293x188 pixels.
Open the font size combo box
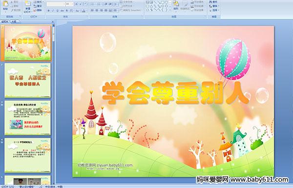click(x=69, y=4)
